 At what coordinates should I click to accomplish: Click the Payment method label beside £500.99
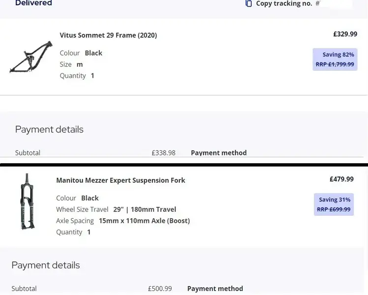click(x=215, y=289)
